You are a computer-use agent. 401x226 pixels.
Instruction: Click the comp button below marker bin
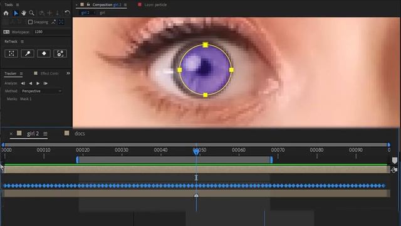pyautogui.click(x=394, y=170)
